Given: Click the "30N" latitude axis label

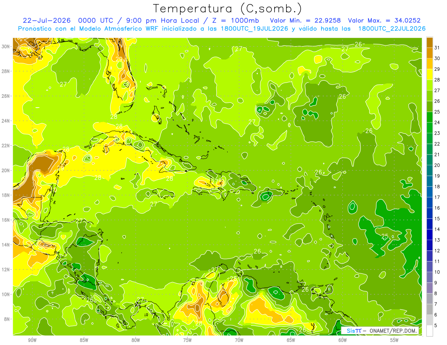Looking at the screenshot, I should tap(6, 47).
